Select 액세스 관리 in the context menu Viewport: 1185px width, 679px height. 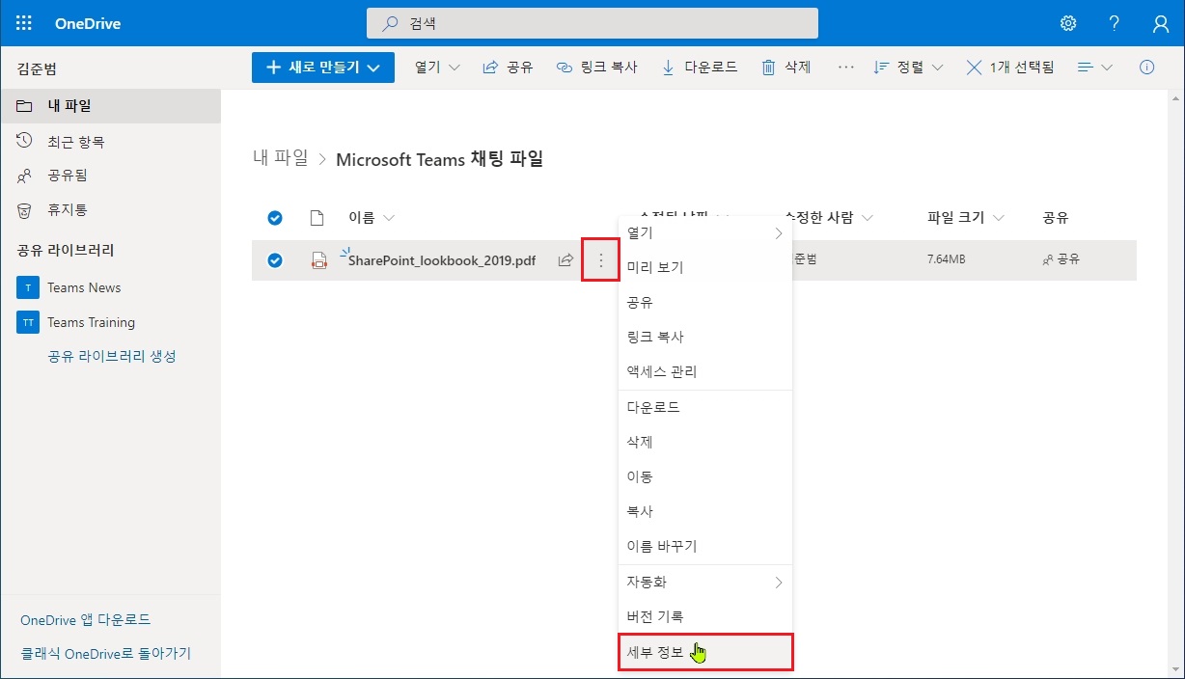(704, 371)
